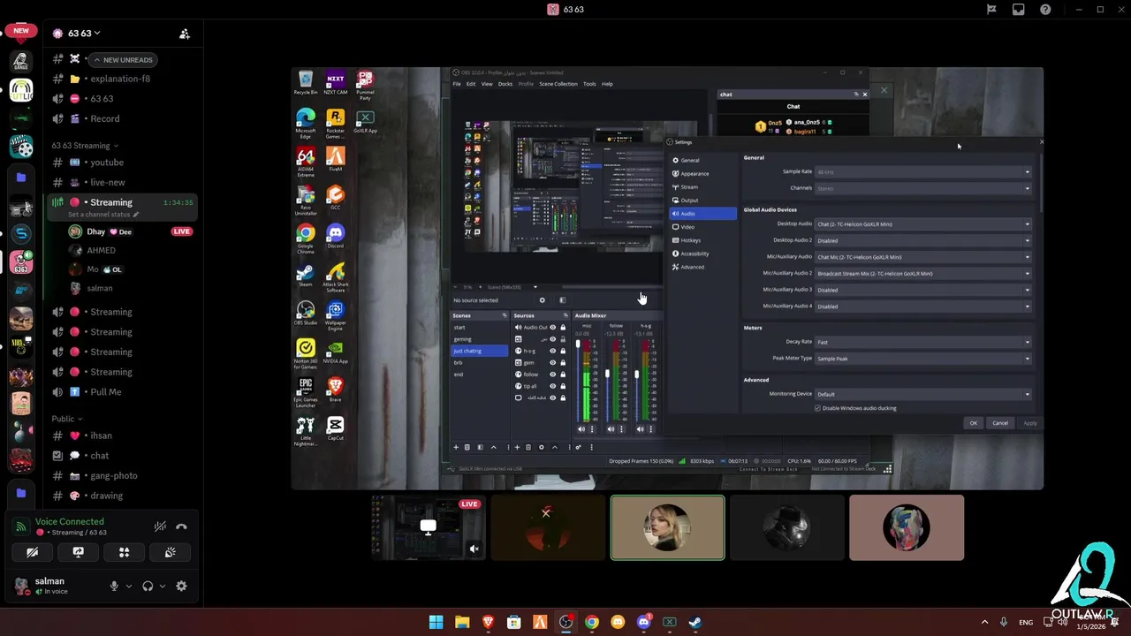Open the Activities launcher icon
This screenshot has height=636, width=1131.
(124, 552)
